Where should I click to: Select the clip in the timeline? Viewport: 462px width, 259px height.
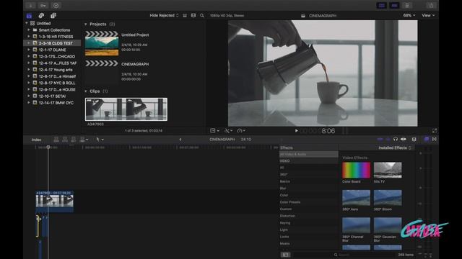[55, 201]
